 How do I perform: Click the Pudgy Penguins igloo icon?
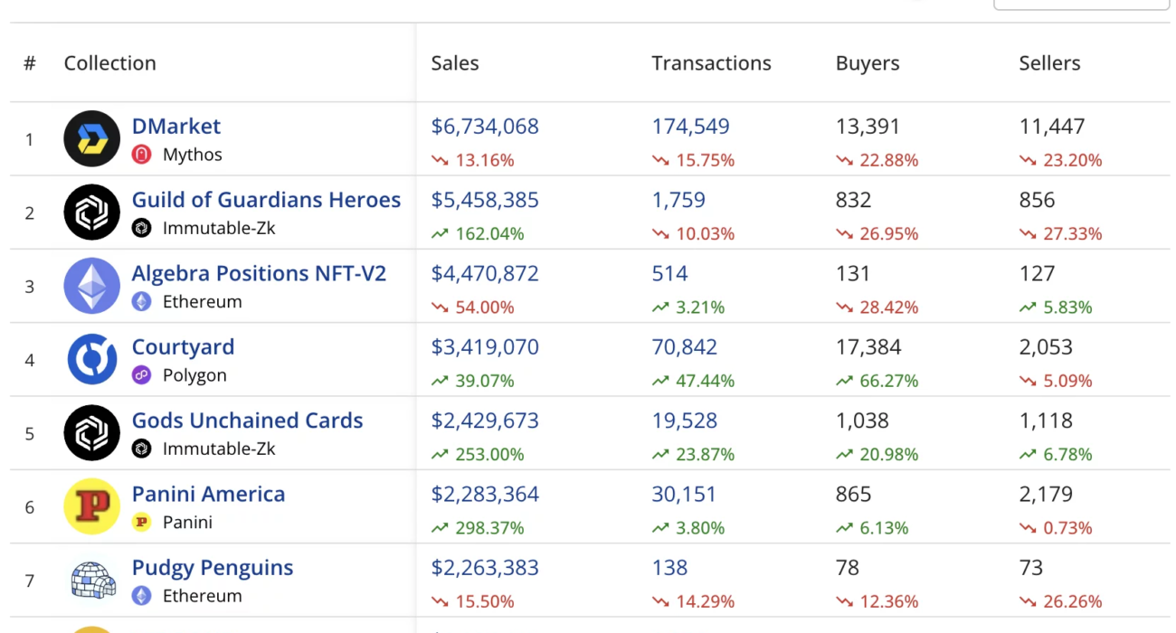tap(91, 581)
